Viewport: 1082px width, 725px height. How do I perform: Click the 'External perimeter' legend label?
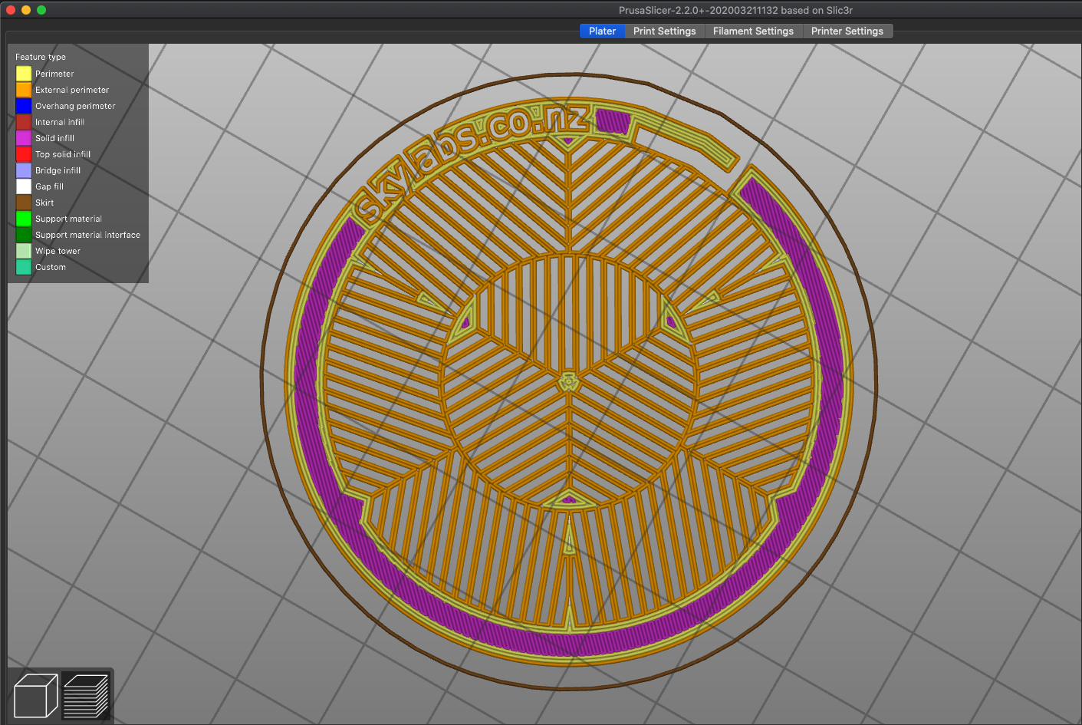pos(72,90)
